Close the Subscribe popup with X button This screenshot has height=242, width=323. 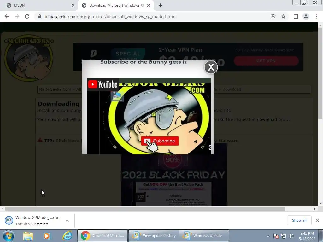[x=211, y=67]
